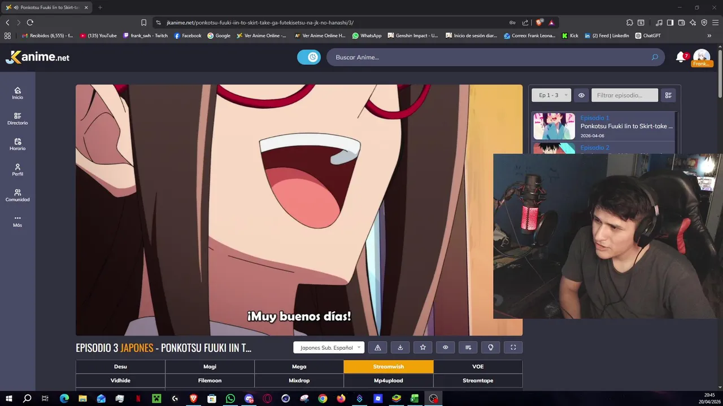Select the Magi server tab
Viewport: 723px width, 406px height.
pyautogui.click(x=210, y=367)
